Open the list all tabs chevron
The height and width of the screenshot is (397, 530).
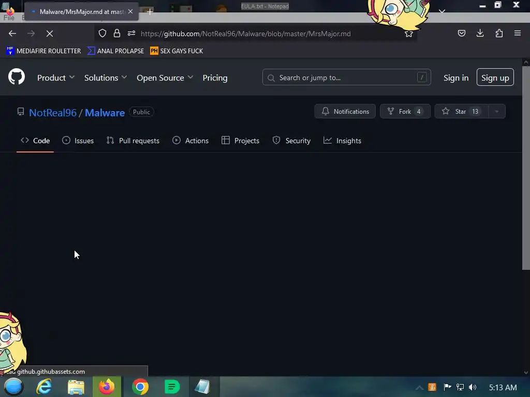pyautogui.click(x=442, y=11)
